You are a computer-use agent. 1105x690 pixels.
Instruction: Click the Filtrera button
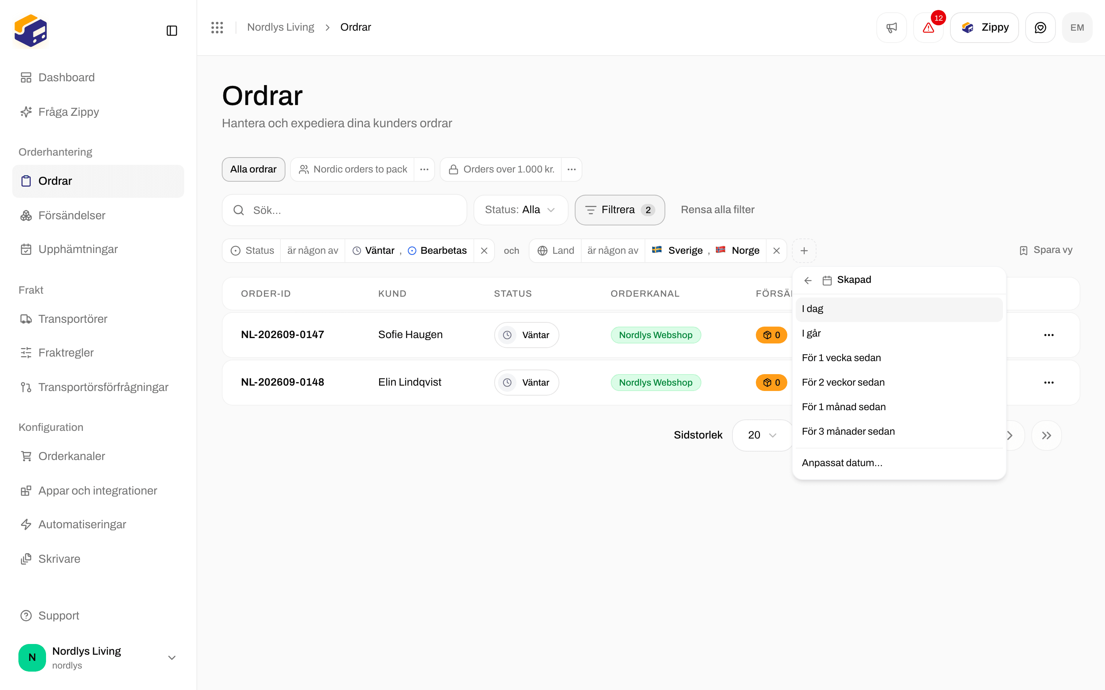(x=620, y=210)
